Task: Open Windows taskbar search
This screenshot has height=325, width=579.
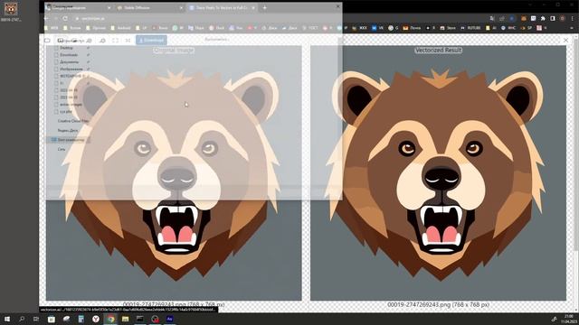Action: click(22, 319)
